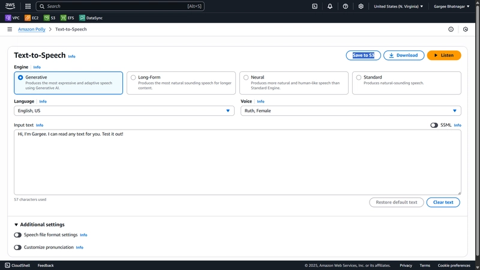The image size is (480, 270).
Task: Click the '57 characters used' text
Action: [x=30, y=199]
